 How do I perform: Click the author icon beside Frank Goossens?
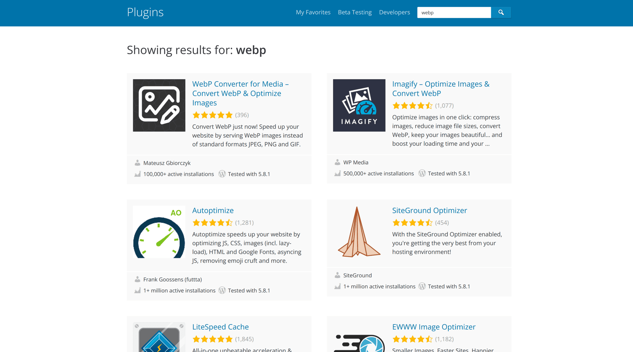137,279
